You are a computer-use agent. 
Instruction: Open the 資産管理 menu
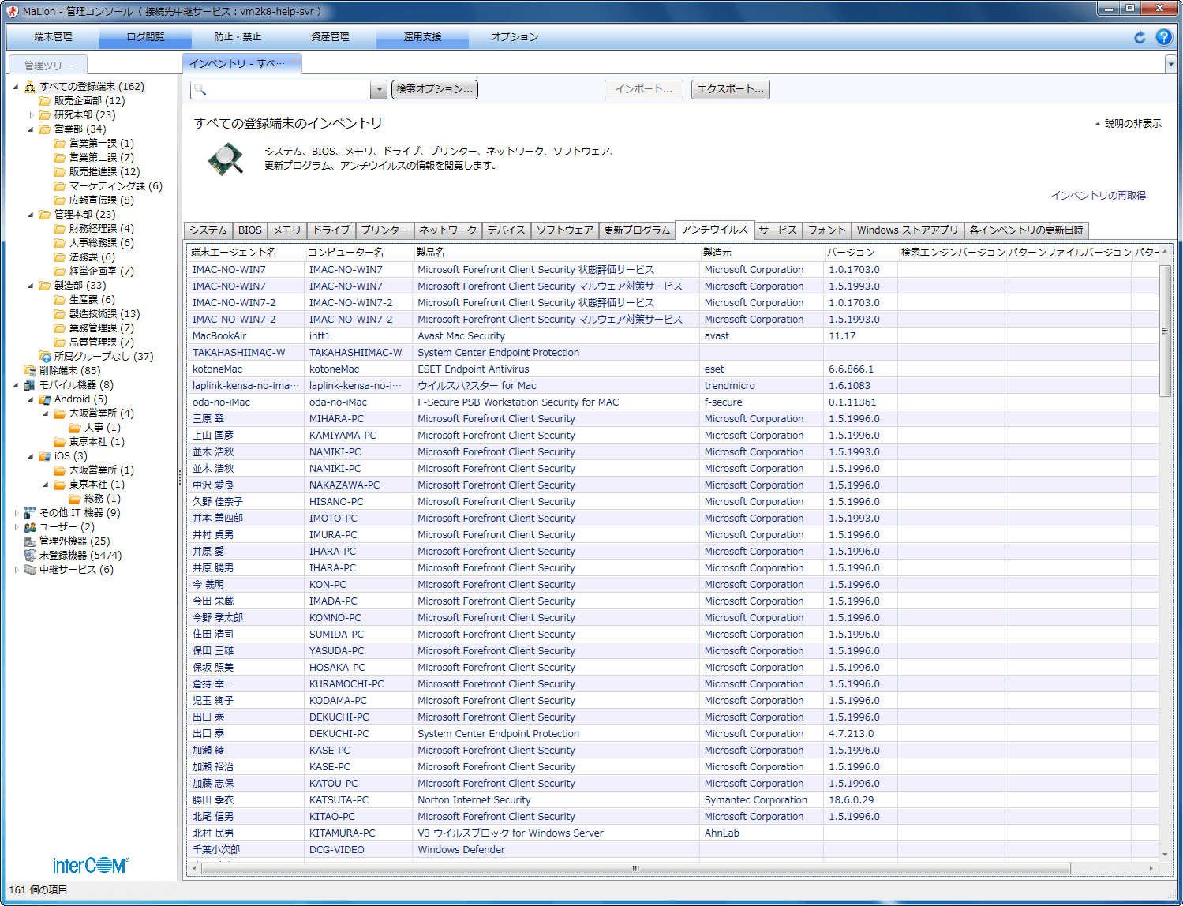coord(330,37)
